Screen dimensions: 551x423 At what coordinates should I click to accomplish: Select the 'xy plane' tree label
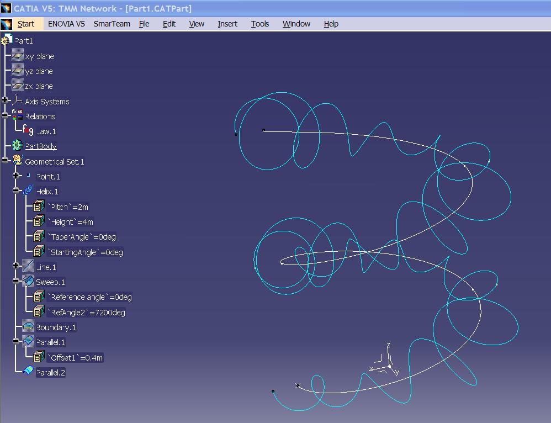39,56
